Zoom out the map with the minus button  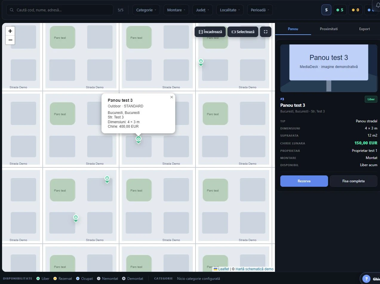tap(10, 40)
